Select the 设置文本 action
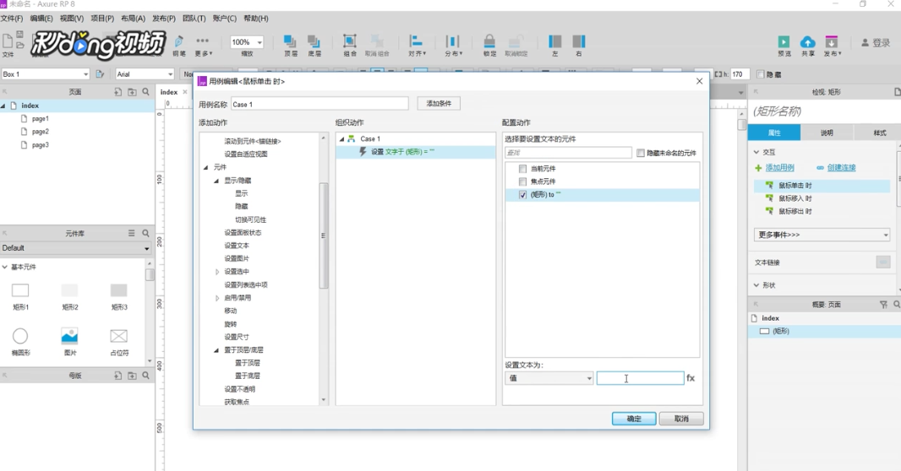This screenshot has height=471, width=901. click(x=237, y=246)
